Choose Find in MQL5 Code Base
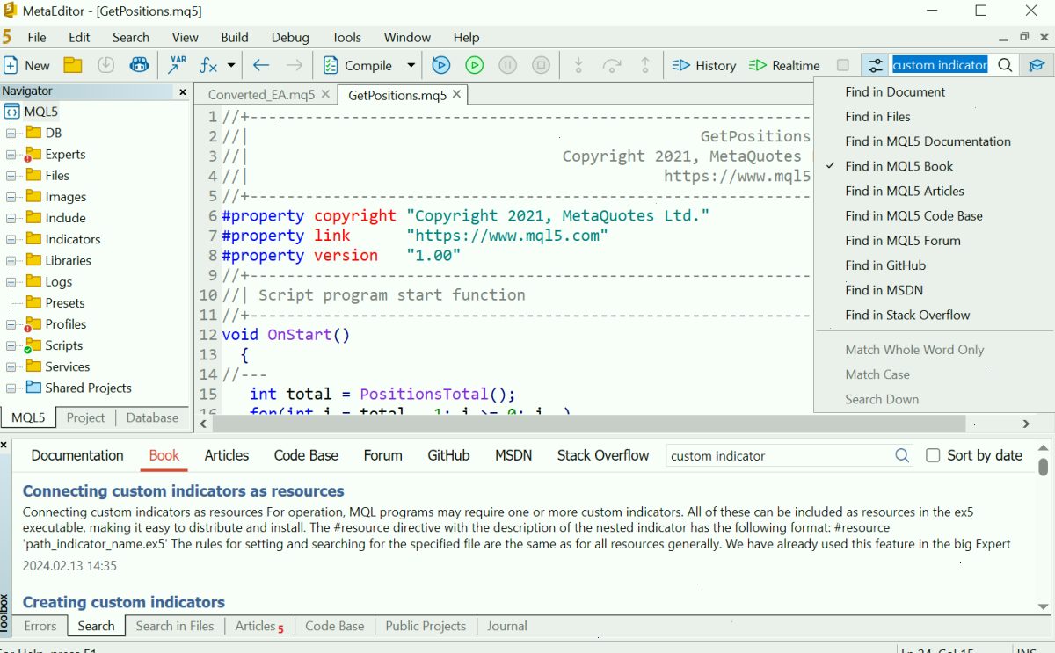The image size is (1055, 653). point(915,216)
